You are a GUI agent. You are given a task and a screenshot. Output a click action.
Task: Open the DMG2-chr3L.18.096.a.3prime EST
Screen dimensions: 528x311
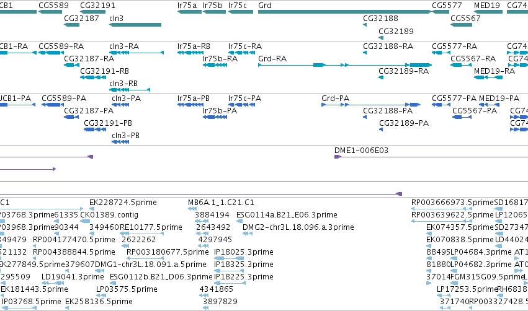(x=247, y=234)
